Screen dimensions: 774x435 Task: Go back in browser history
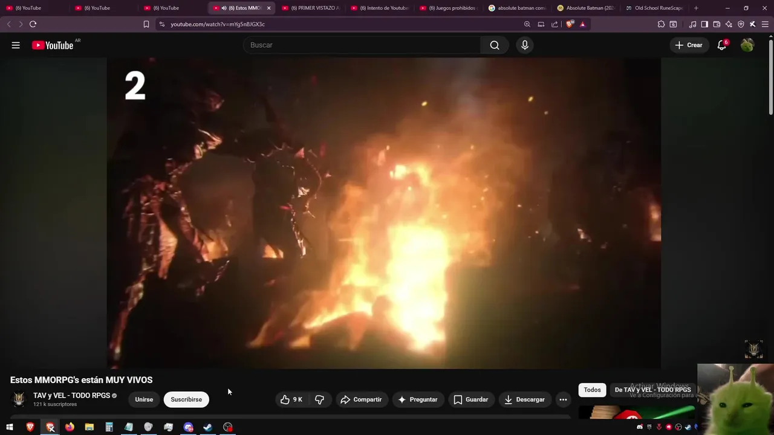pyautogui.click(x=8, y=24)
